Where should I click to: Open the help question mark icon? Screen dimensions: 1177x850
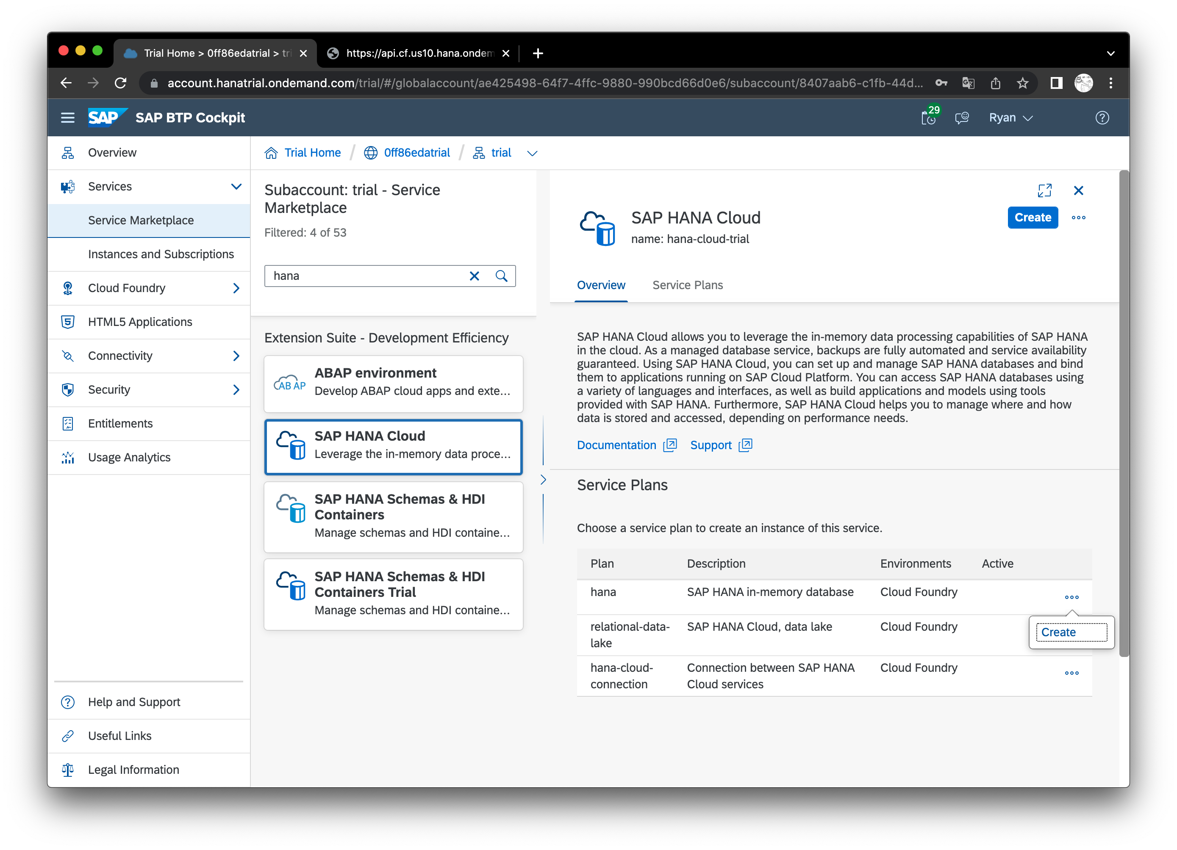click(1102, 118)
